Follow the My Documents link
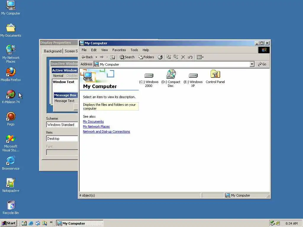This screenshot has height=227, width=303. pos(93,121)
